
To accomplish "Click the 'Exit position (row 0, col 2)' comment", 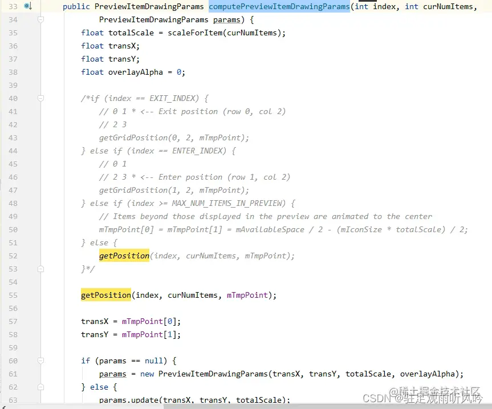I will tap(222, 111).
